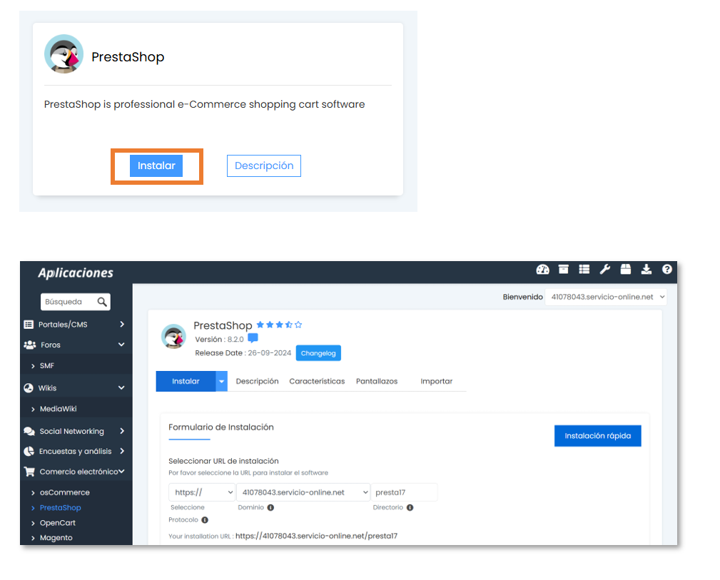Open the Importar tab
The width and height of the screenshot is (720, 580).
[436, 381]
